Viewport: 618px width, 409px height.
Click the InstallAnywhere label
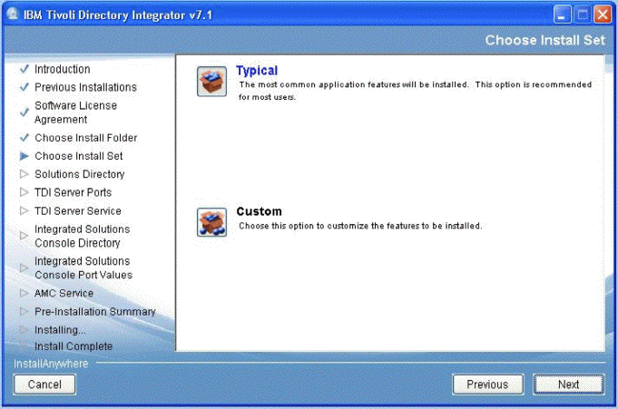coord(51,364)
